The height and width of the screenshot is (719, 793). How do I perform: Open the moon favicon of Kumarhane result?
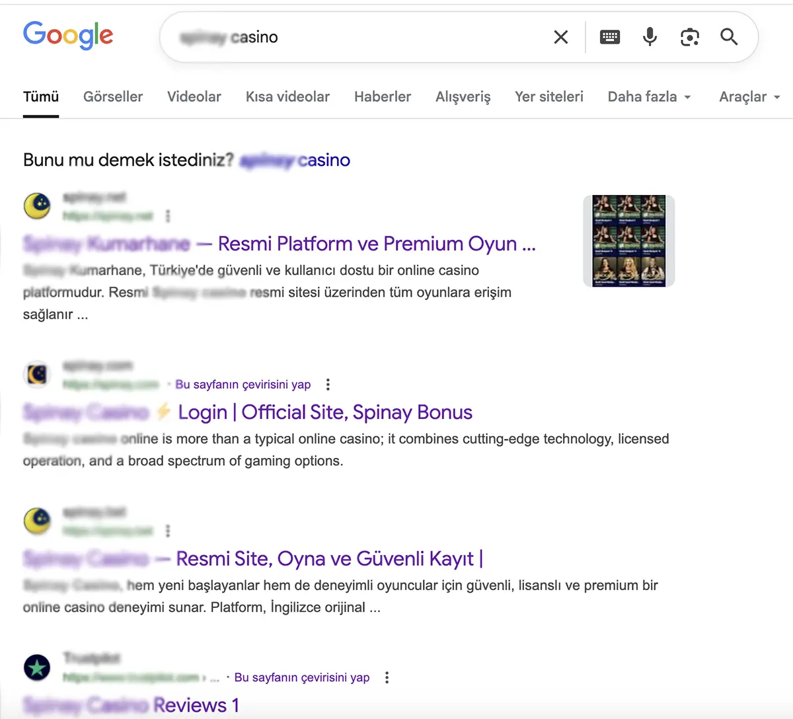38,206
